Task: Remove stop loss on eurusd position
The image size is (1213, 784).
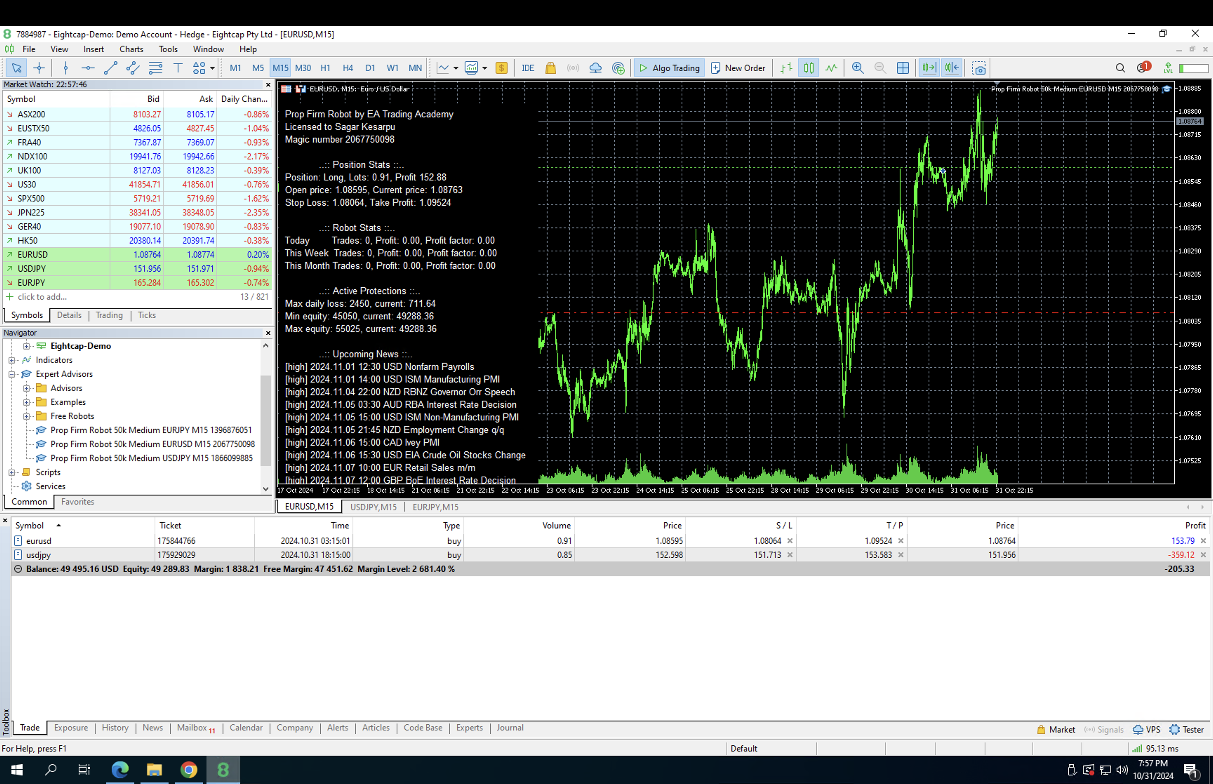Action: point(790,541)
